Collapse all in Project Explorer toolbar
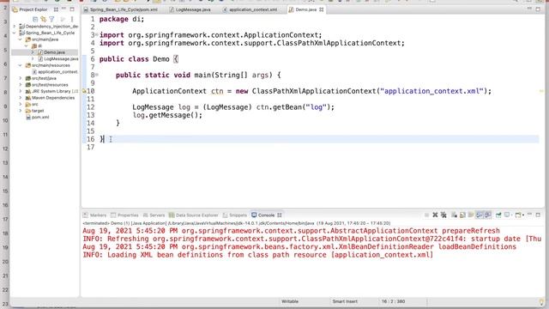549x309 pixels. 35,19
